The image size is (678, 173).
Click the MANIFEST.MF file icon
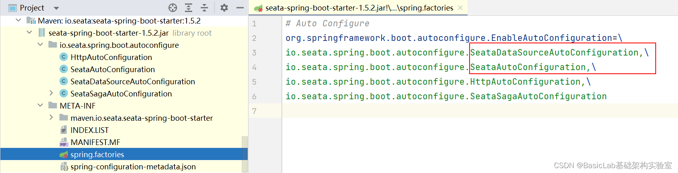coord(64,142)
